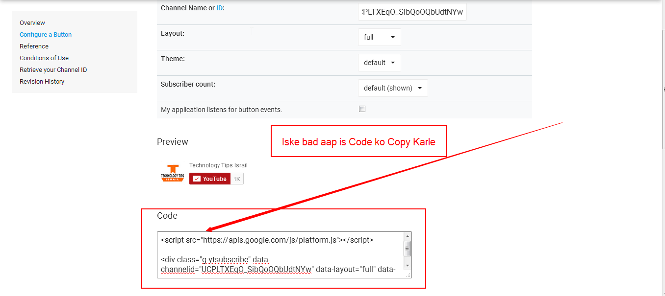Click the code box scrollbar thumb

pos(408,249)
